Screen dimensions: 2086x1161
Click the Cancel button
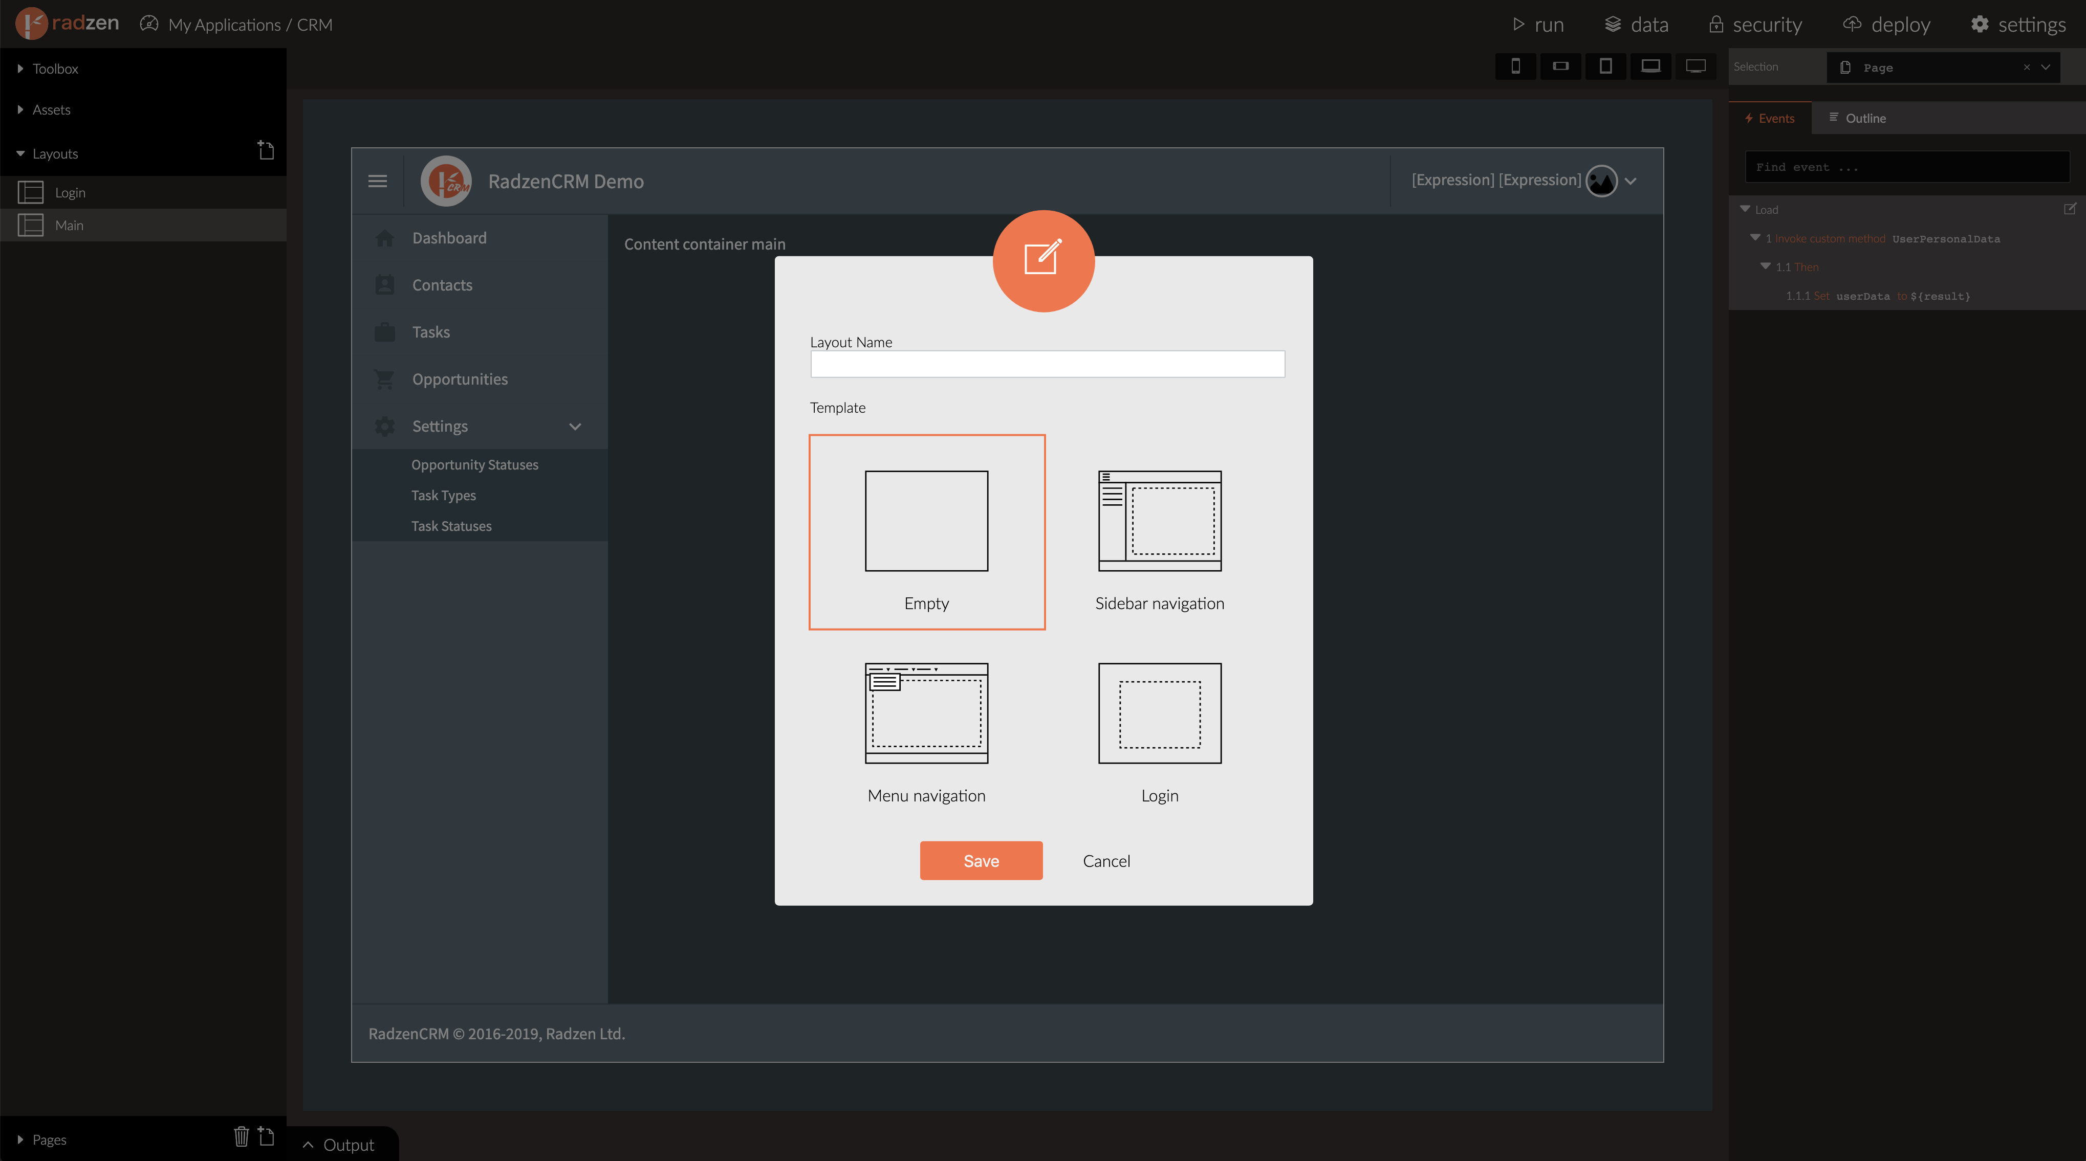pyautogui.click(x=1106, y=859)
